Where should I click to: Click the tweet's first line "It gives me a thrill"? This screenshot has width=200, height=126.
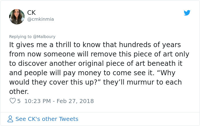(x=37, y=45)
